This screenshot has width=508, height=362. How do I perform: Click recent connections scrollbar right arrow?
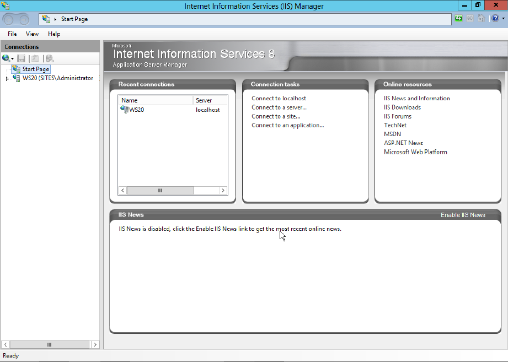223,191
